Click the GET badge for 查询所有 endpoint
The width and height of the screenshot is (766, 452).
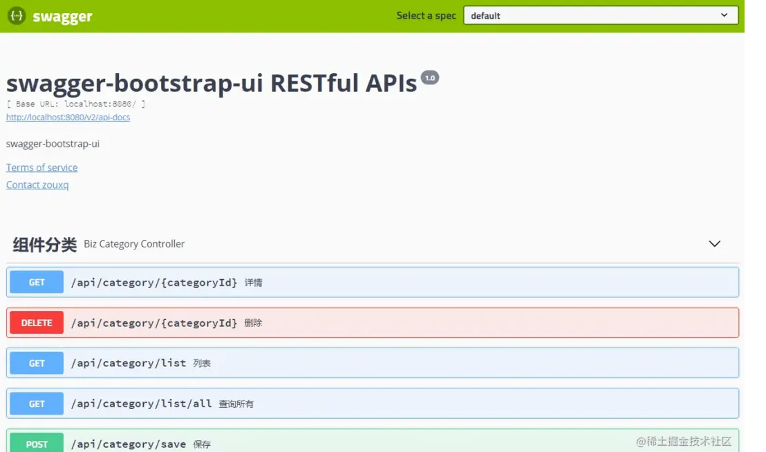(37, 404)
